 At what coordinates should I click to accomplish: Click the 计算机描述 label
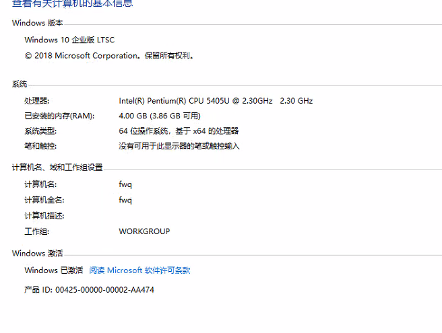tap(44, 216)
